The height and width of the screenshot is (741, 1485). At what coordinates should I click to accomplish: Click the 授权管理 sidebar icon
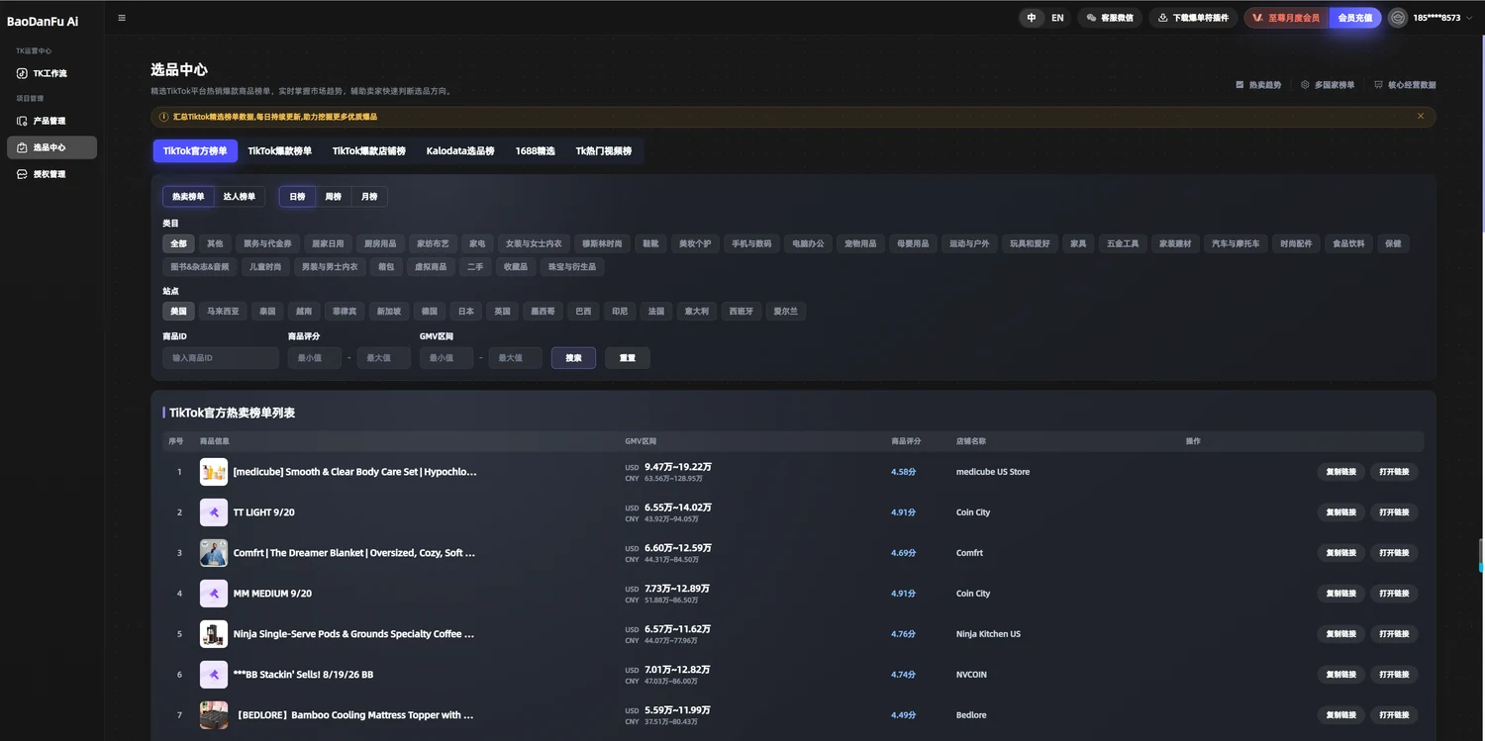tap(22, 174)
